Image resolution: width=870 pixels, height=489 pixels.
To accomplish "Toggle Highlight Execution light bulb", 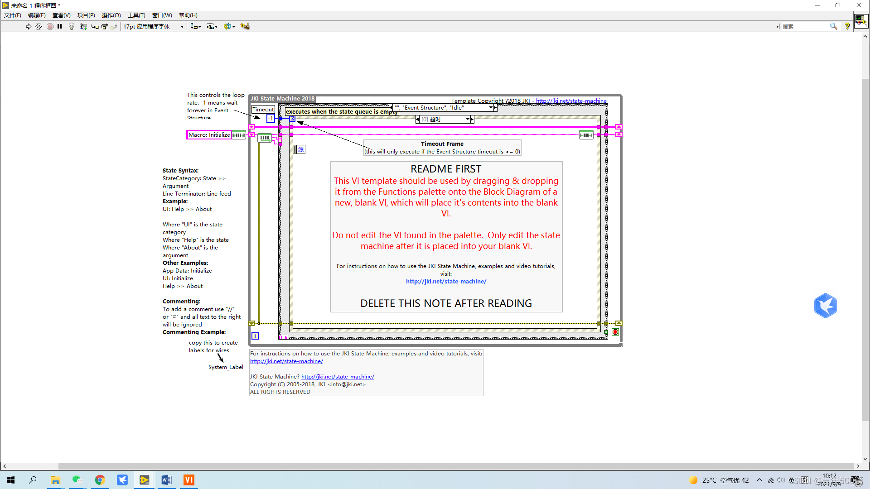I will pyautogui.click(x=72, y=27).
